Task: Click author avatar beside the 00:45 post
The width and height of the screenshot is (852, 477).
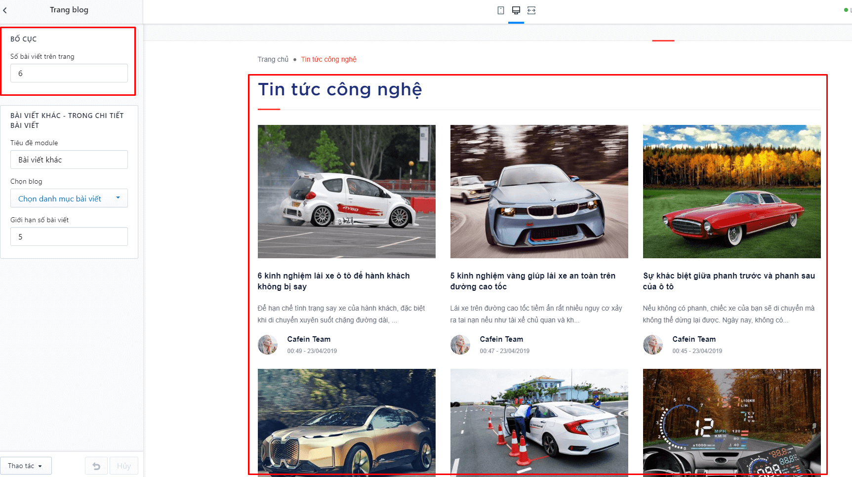Action: tap(653, 345)
